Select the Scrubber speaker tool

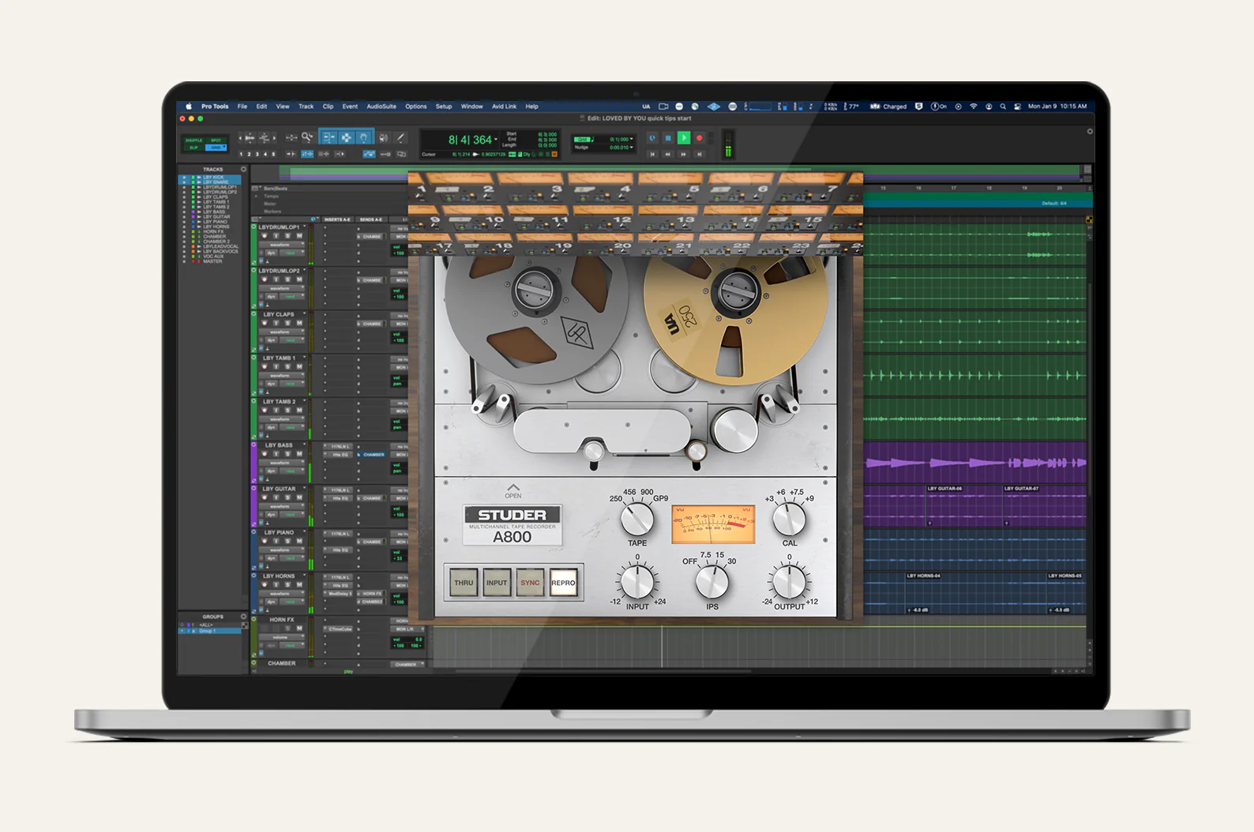click(383, 138)
